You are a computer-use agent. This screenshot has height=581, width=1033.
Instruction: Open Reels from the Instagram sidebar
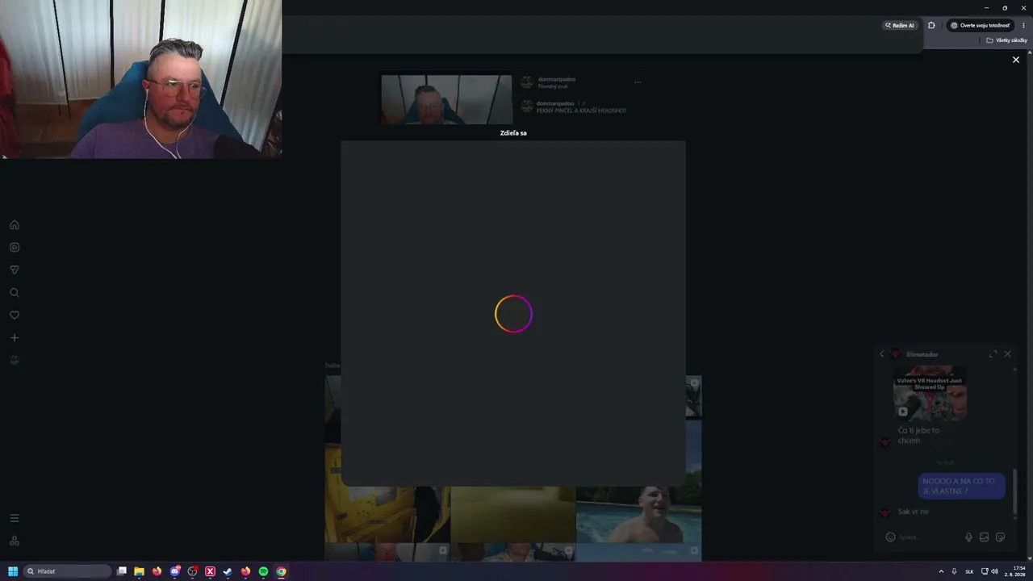pos(14,248)
